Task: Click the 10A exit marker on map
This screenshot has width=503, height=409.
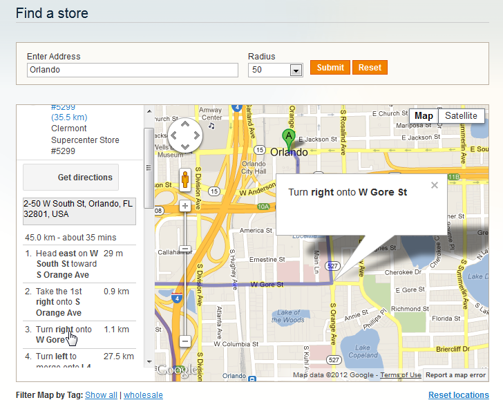Action: (263, 207)
